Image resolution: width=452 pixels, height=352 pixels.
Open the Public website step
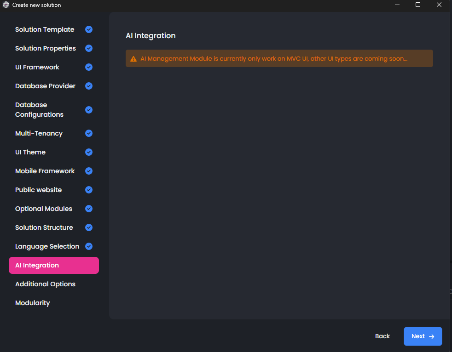(x=38, y=190)
